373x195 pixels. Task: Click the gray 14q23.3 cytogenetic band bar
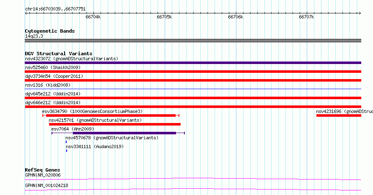[193, 41]
